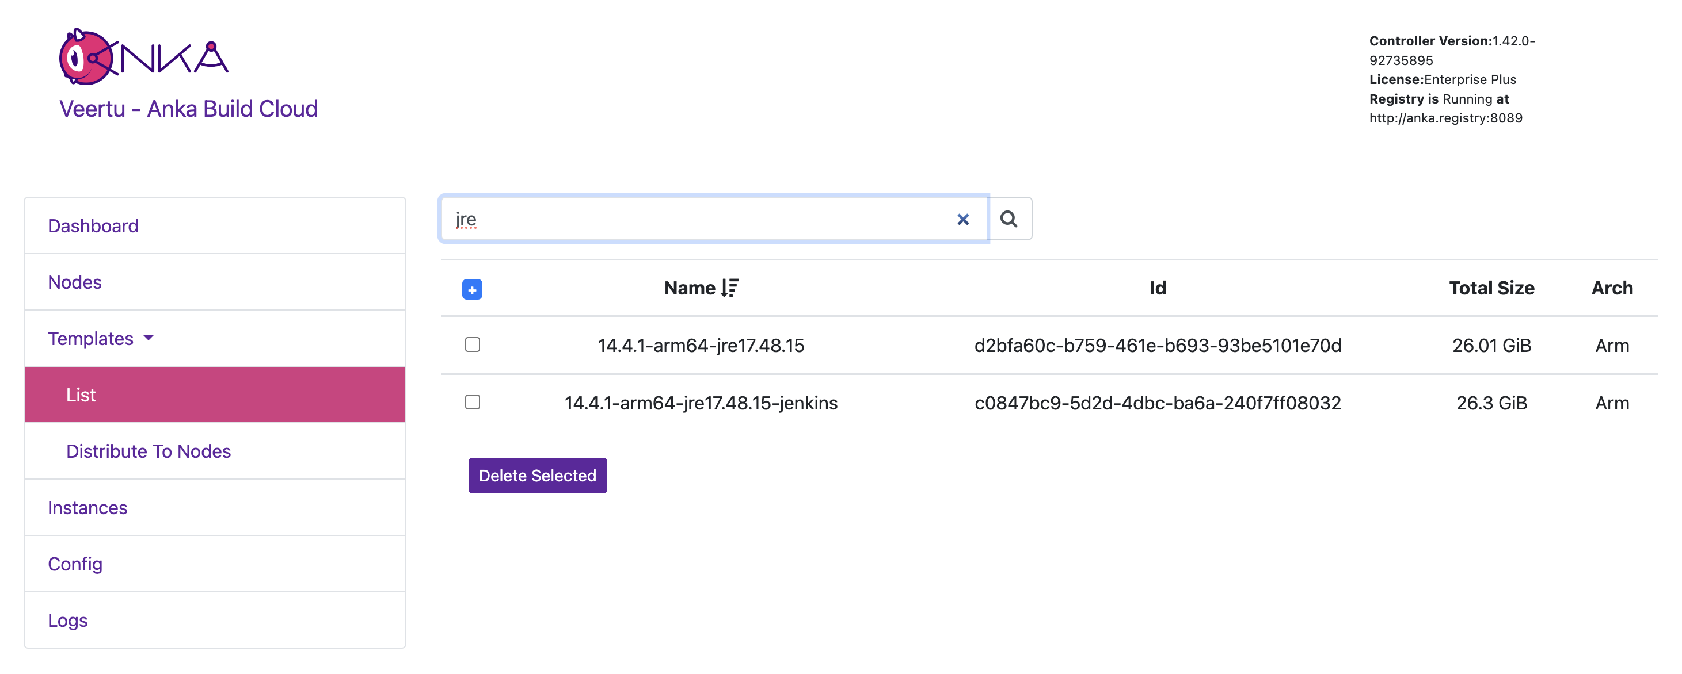Image resolution: width=1682 pixels, height=674 pixels.
Task: Open the Dashboard page
Action: coord(93,226)
